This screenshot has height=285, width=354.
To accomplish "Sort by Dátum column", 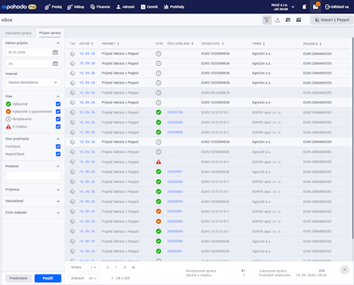I will (x=86, y=44).
